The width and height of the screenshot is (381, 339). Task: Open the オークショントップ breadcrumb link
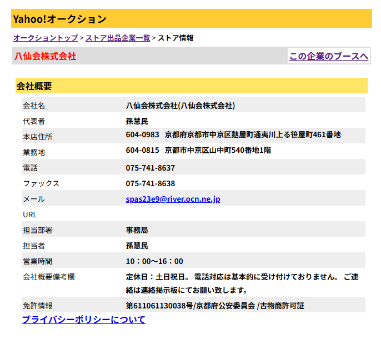pos(46,38)
